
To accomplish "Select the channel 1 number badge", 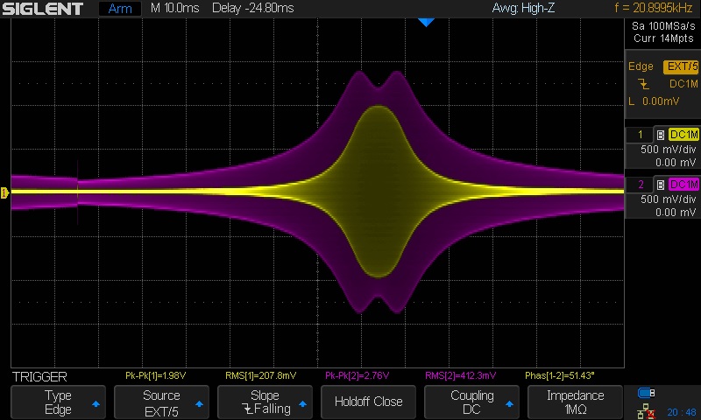I will click(640, 135).
